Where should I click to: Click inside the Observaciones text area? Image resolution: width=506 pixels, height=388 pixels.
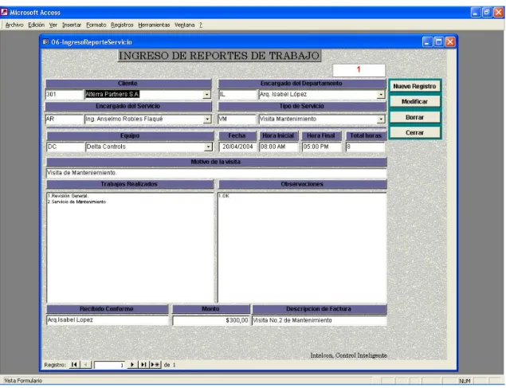tap(302, 247)
